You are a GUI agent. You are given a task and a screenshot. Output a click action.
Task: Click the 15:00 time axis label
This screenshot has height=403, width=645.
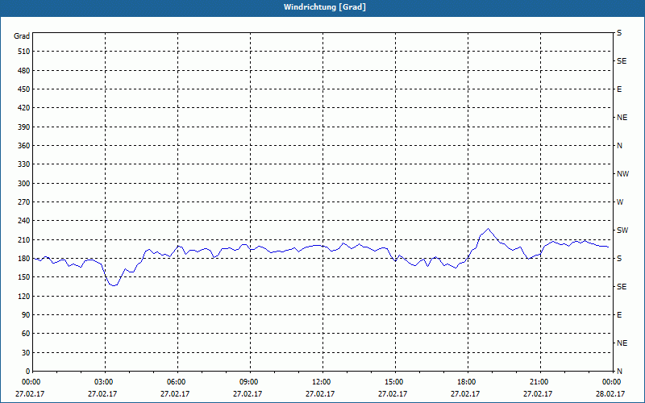coord(395,382)
